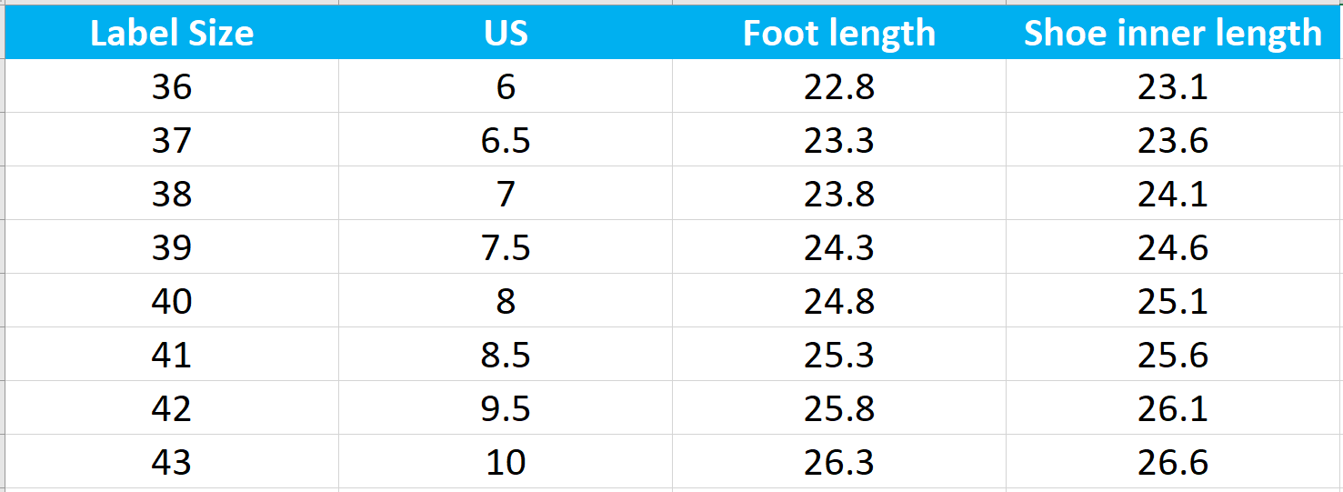This screenshot has height=492, width=1343.
Task: Select the label size 43 cell
Action: click(172, 462)
